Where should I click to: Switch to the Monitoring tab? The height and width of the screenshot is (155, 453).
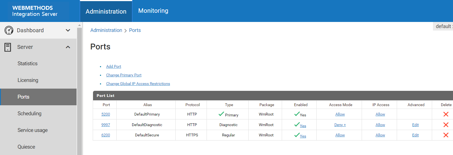point(153,11)
